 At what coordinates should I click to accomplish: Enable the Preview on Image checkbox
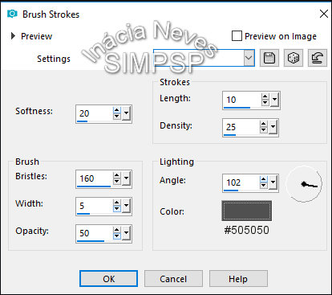[237, 36]
